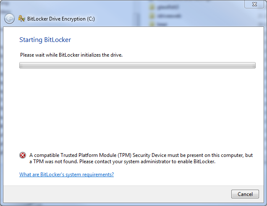Click the "contact your system administrator" error line
This screenshot has height=206, width=267.
pyautogui.click(x=123, y=162)
